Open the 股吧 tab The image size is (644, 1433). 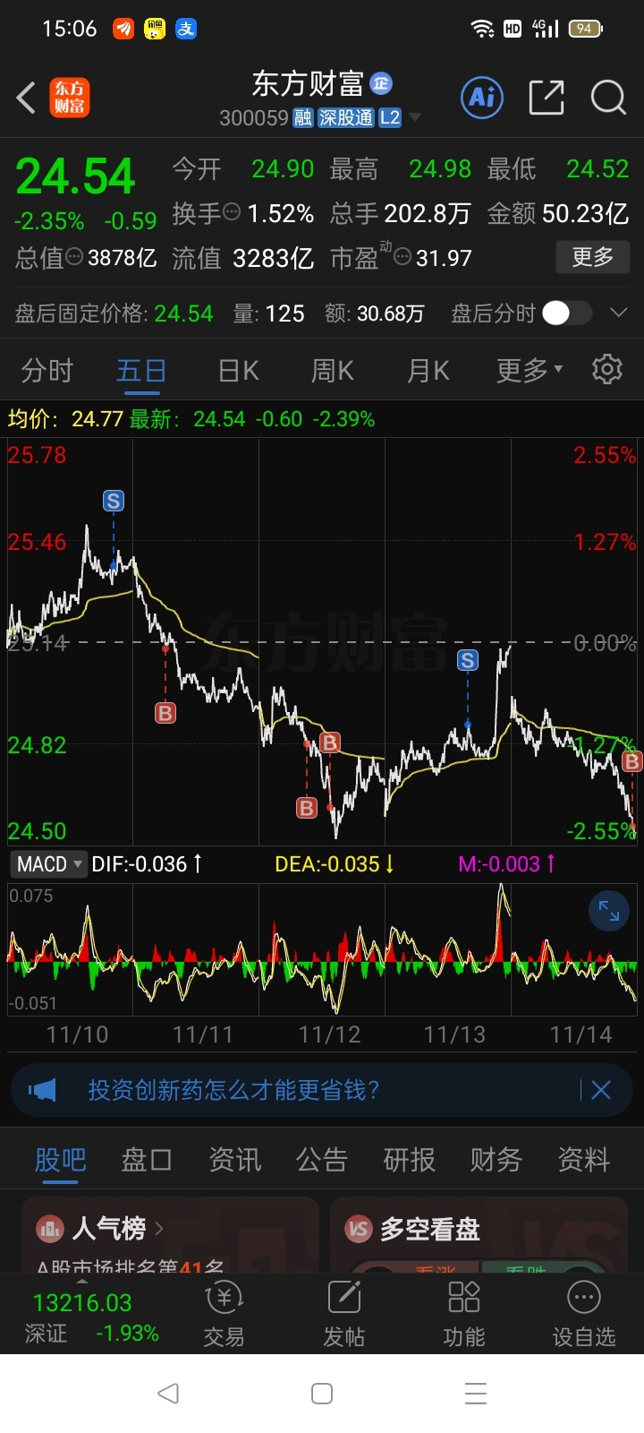point(60,1160)
